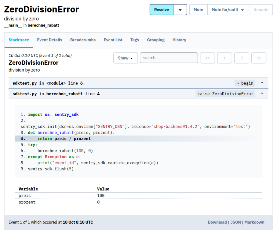Click the 'Variable' column header
The image size is (277, 233).
tap(28, 189)
